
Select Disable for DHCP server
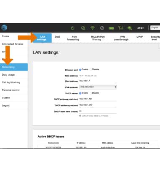(x=91, y=93)
